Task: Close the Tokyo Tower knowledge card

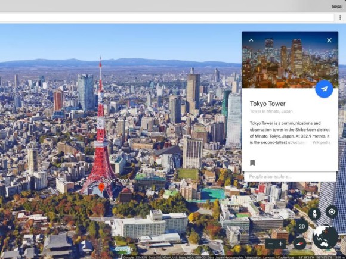Action: [329, 40]
